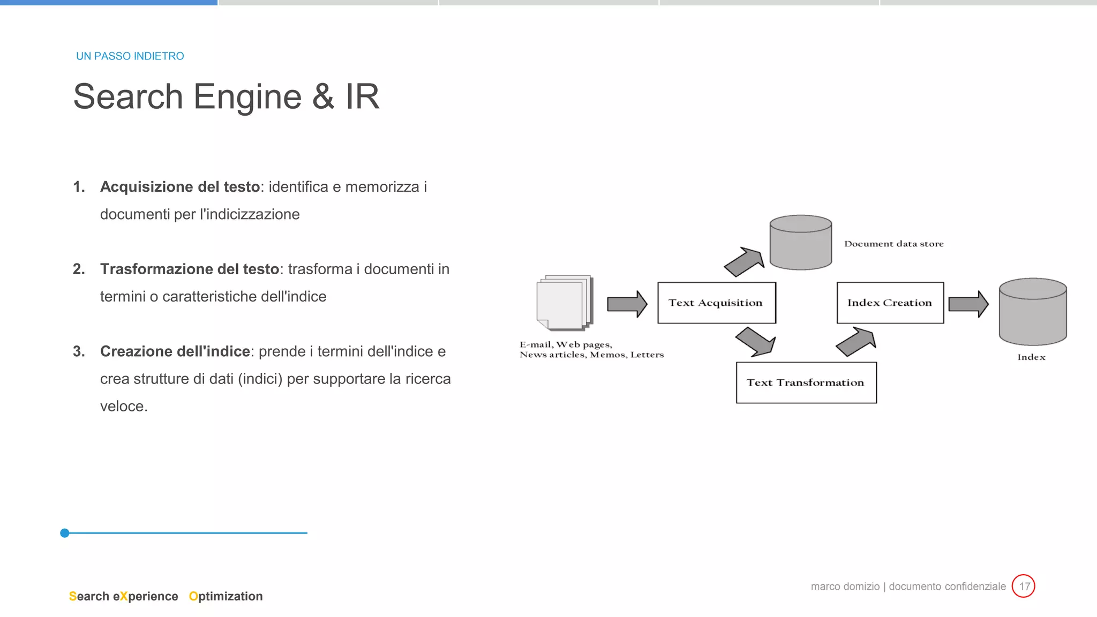Click arrow from Text Transformation to Index Creation

[856, 342]
